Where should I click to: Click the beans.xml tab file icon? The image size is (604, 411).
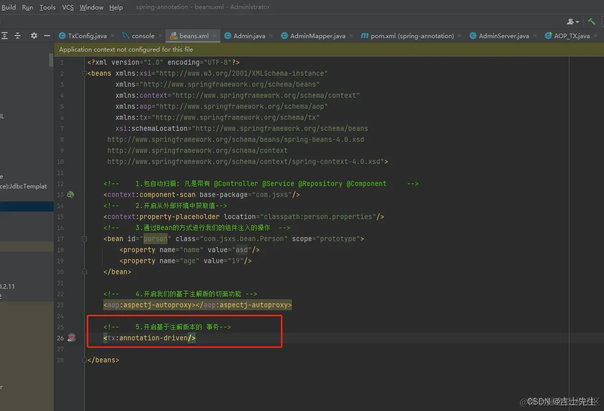pos(174,36)
